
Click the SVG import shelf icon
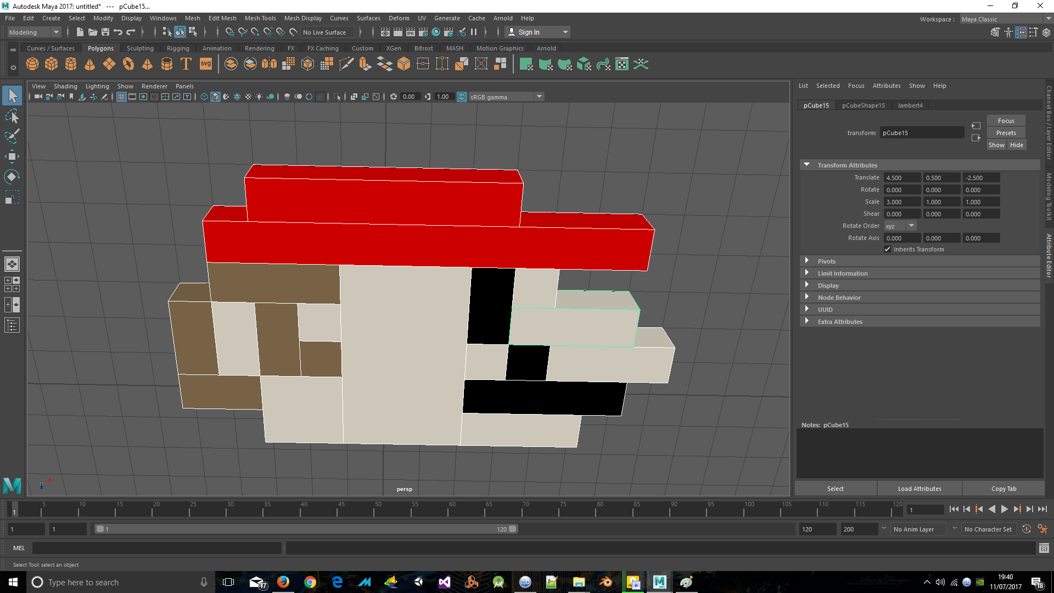click(206, 64)
